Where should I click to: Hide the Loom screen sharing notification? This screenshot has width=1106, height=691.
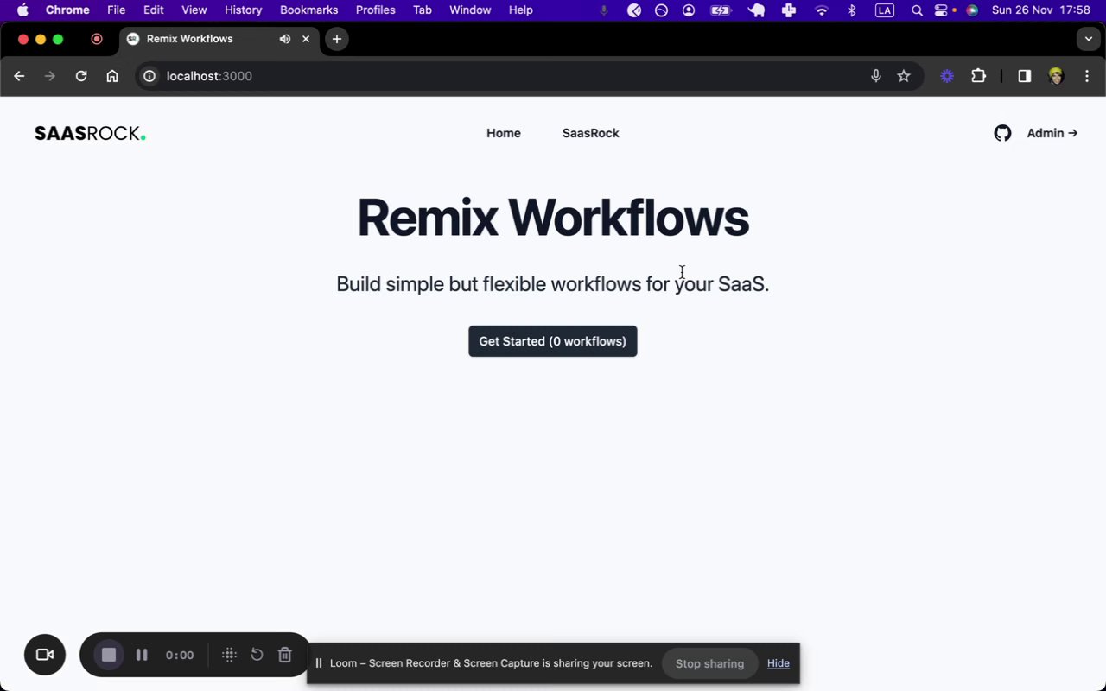click(779, 663)
